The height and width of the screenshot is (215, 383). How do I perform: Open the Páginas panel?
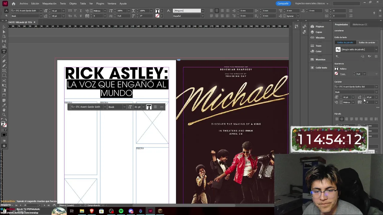pyautogui.click(x=317, y=26)
